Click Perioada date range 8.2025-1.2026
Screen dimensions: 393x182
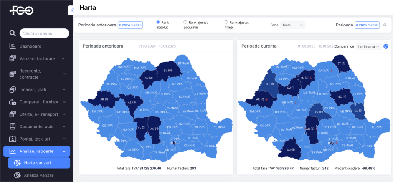(x=368, y=25)
